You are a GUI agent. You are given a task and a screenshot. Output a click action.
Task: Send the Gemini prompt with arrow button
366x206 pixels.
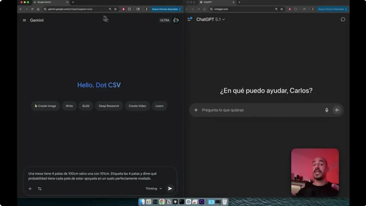(x=170, y=189)
